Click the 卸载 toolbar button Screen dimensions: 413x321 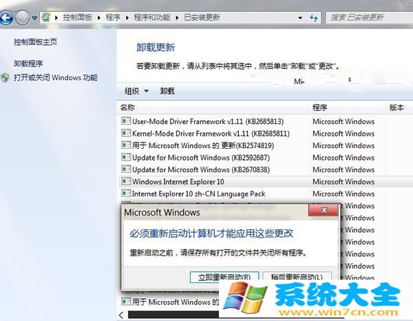tap(167, 91)
